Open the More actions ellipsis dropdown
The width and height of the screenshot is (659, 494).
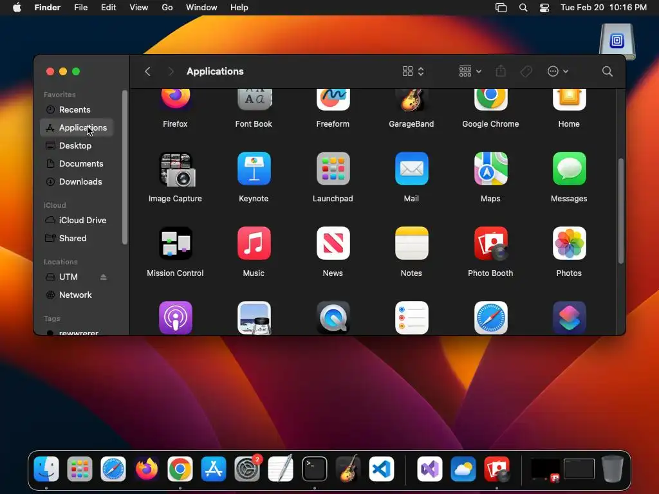click(558, 71)
